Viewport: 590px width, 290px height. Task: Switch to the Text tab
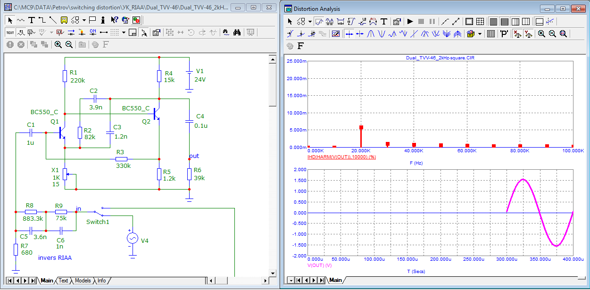point(63,281)
